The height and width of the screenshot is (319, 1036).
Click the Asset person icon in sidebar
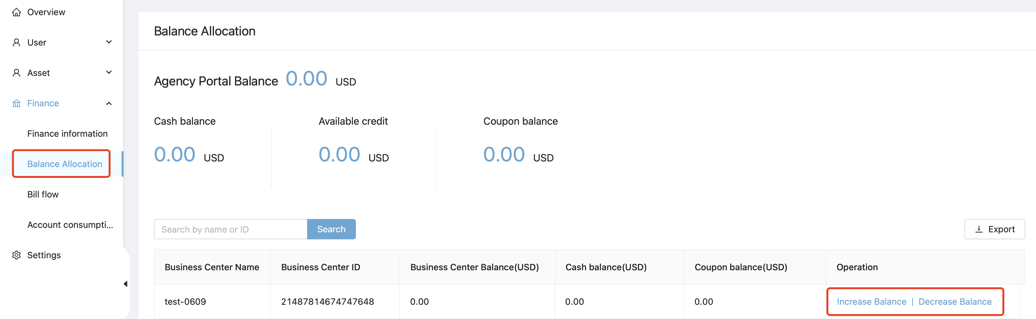16,73
